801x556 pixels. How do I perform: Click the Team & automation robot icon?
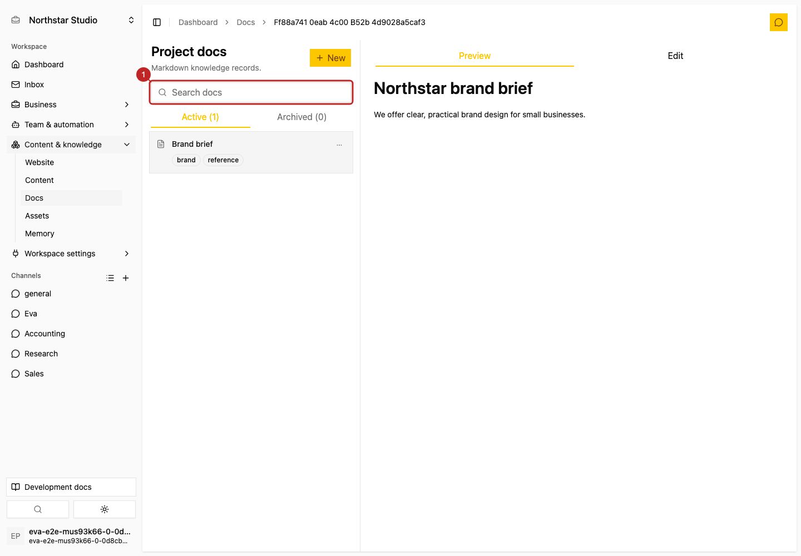(16, 125)
